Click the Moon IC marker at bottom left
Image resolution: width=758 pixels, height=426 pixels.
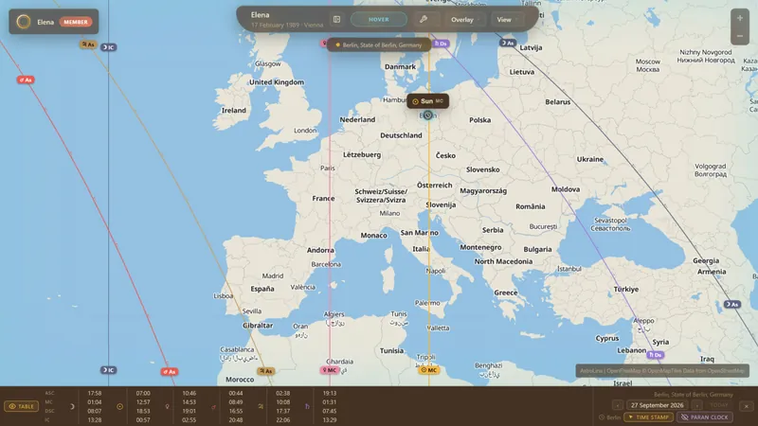(x=108, y=370)
